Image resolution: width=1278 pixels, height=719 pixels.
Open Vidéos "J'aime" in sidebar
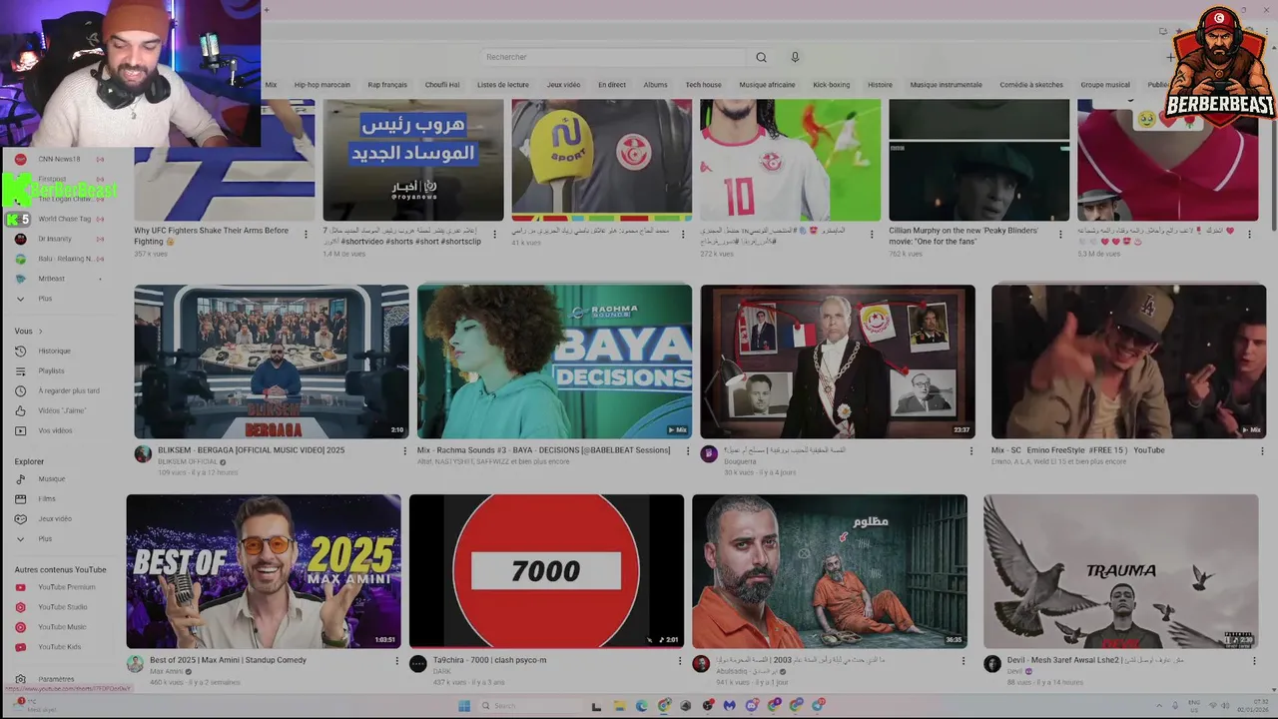(61, 410)
